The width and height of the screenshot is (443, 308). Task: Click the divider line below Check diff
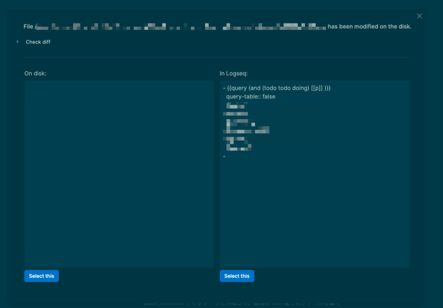pyautogui.click(x=217, y=57)
